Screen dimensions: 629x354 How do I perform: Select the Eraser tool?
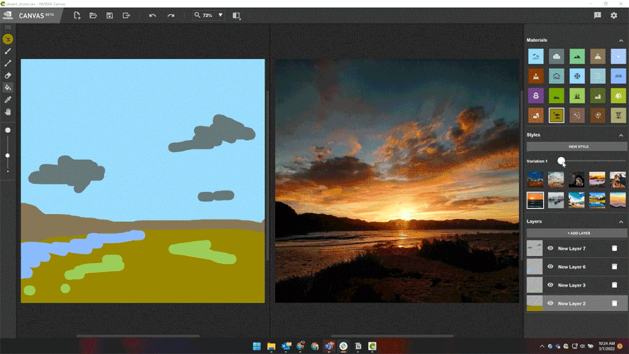click(8, 76)
